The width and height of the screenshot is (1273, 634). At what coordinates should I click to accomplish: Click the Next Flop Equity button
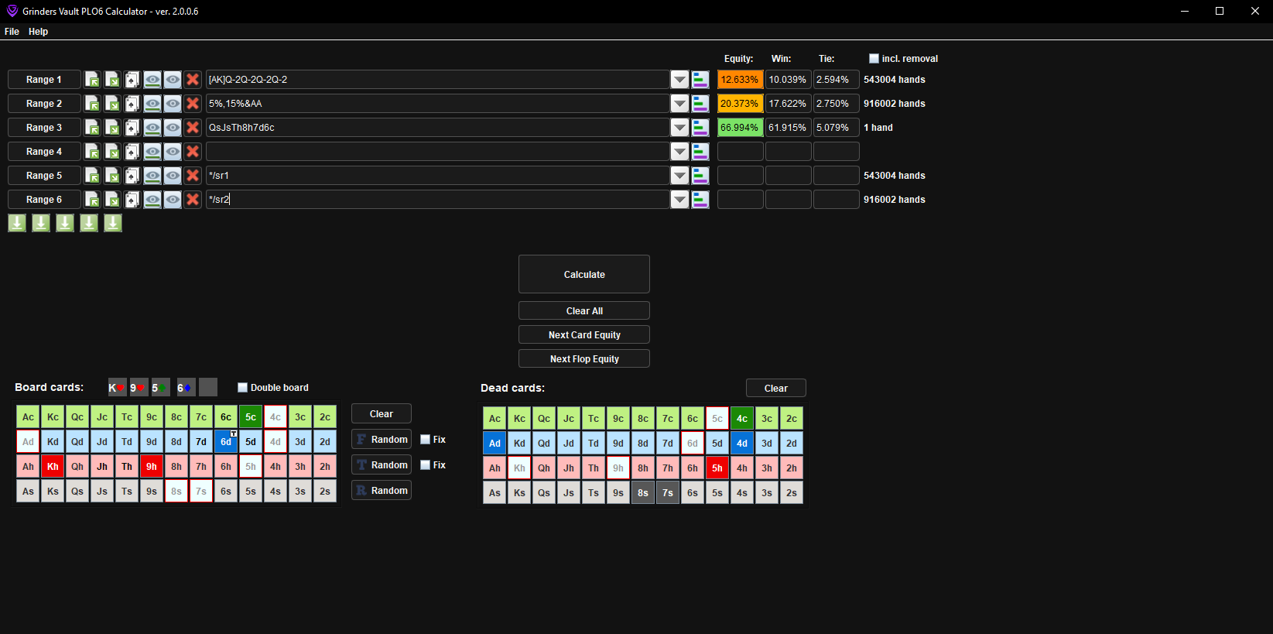[x=584, y=359]
